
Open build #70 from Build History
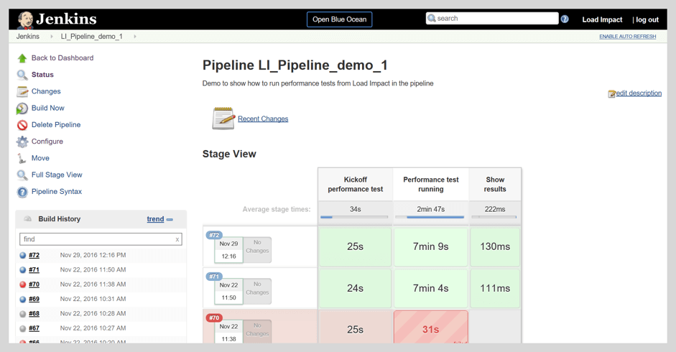click(34, 284)
